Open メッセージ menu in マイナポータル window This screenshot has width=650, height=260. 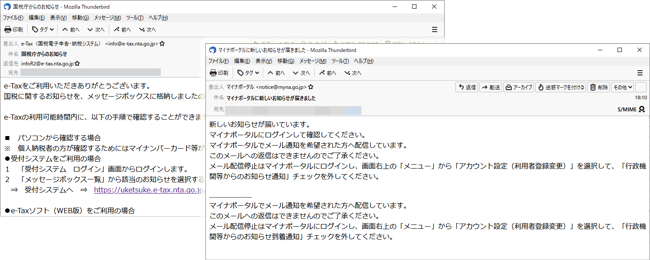pyautogui.click(x=313, y=61)
